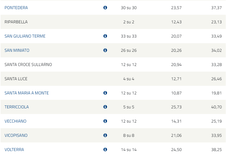Click the TERRICCIOLA info icon
The width and height of the screenshot is (226, 158).
[105, 107]
